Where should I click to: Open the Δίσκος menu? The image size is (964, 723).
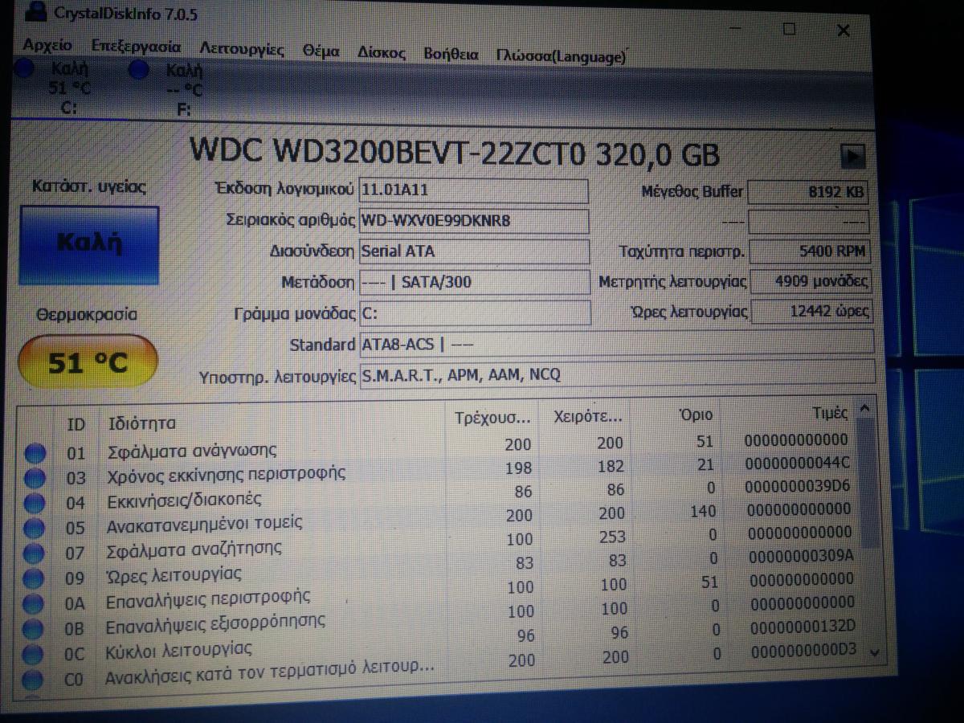(381, 53)
